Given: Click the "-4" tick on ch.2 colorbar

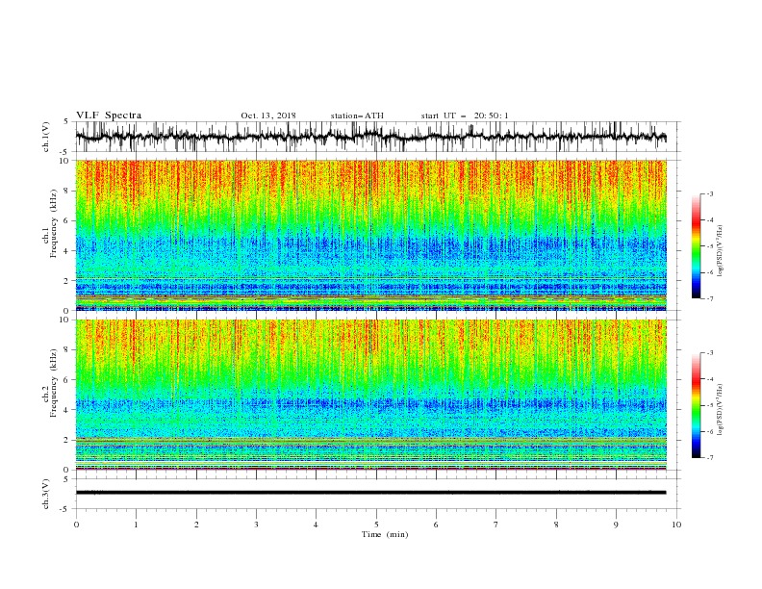Looking at the screenshot, I should point(710,379).
